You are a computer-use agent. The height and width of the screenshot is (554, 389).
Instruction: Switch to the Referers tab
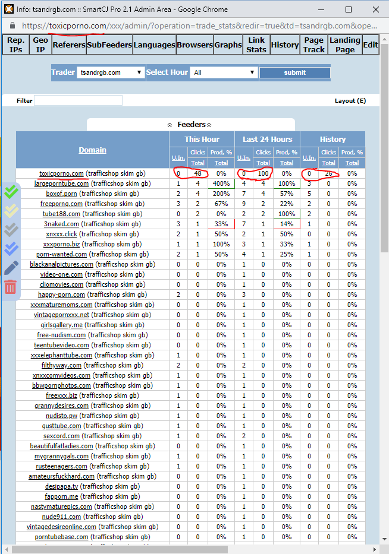click(69, 45)
